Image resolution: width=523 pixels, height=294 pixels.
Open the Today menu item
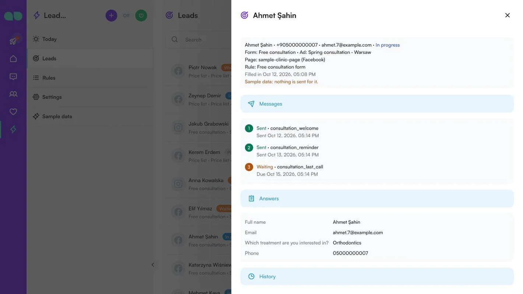click(x=90, y=39)
